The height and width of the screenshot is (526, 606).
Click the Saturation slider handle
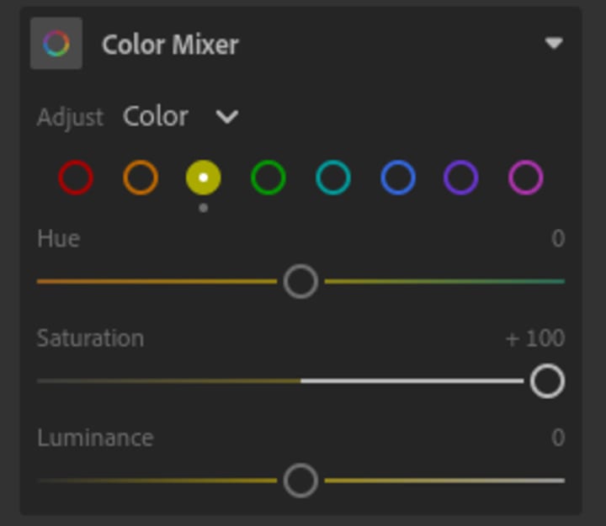(x=547, y=381)
